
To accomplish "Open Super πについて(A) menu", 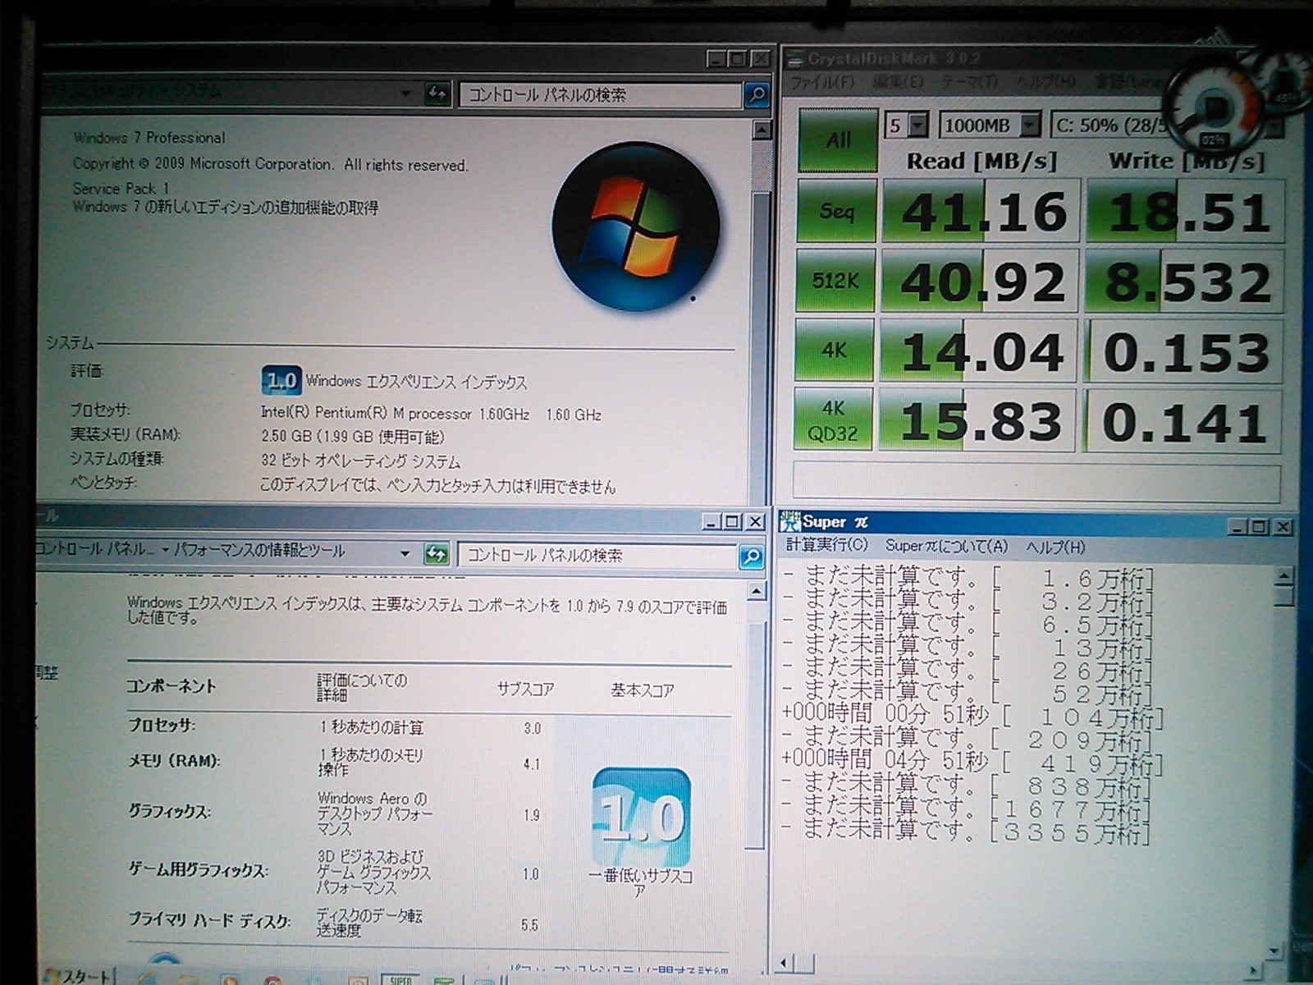I will pyautogui.click(x=946, y=546).
